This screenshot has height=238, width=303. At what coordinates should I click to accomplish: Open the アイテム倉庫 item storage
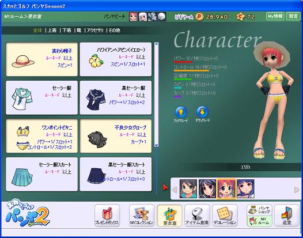[x=197, y=216]
